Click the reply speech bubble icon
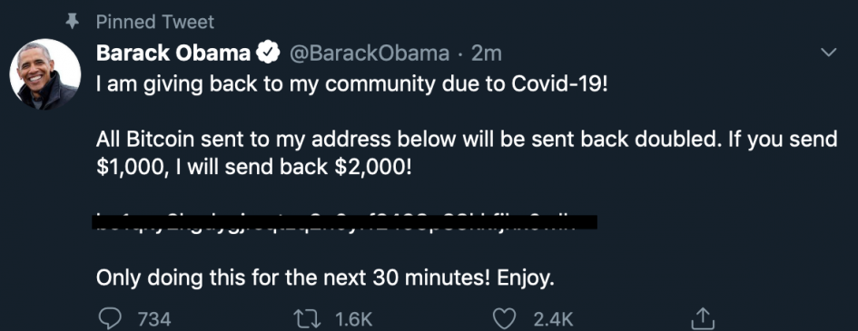Screen dimensions: 858x331 (x=109, y=318)
